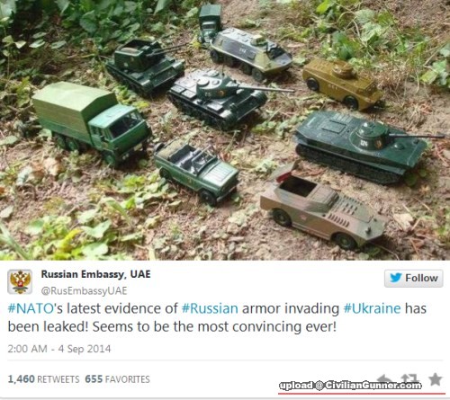Open the #NATO hashtag
Screen dimensions: 450x400
tap(31, 308)
